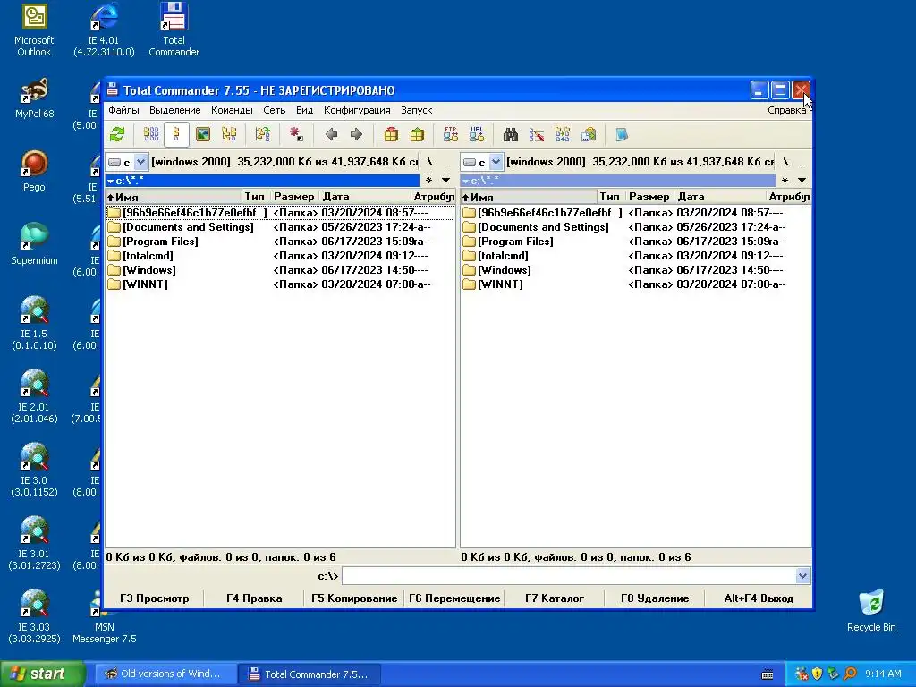
Task: Click the Microsoft Outlook desktop icon
Action: (x=34, y=30)
